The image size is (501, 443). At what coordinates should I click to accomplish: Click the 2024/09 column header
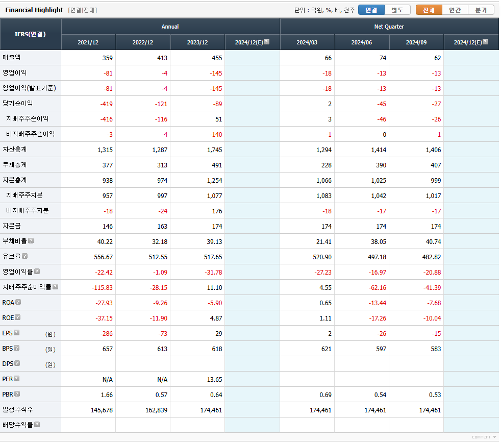(x=416, y=42)
